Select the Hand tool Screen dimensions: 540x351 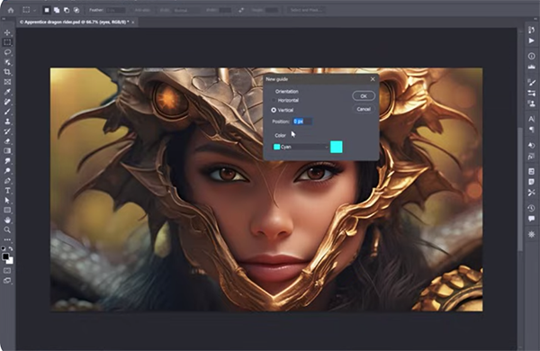click(x=7, y=220)
